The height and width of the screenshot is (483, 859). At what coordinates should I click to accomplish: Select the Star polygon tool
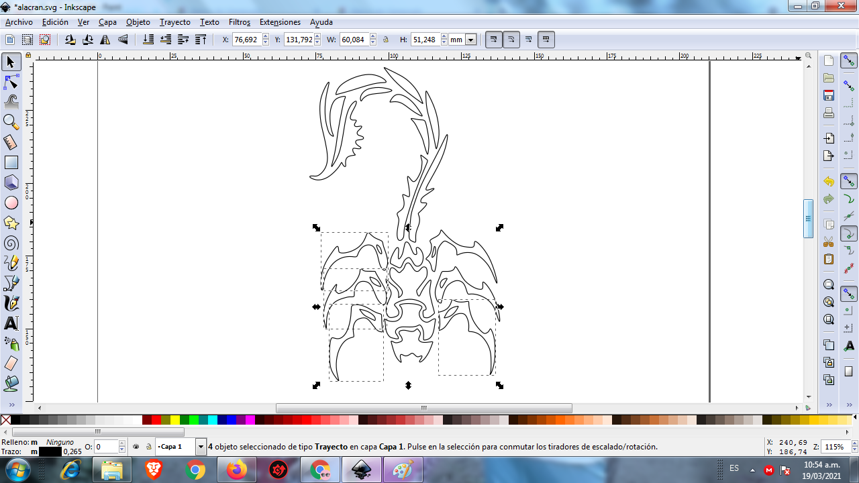pos(11,223)
